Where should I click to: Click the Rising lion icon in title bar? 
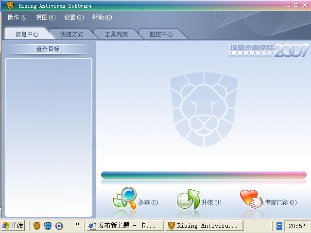pyautogui.click(x=10, y=5)
